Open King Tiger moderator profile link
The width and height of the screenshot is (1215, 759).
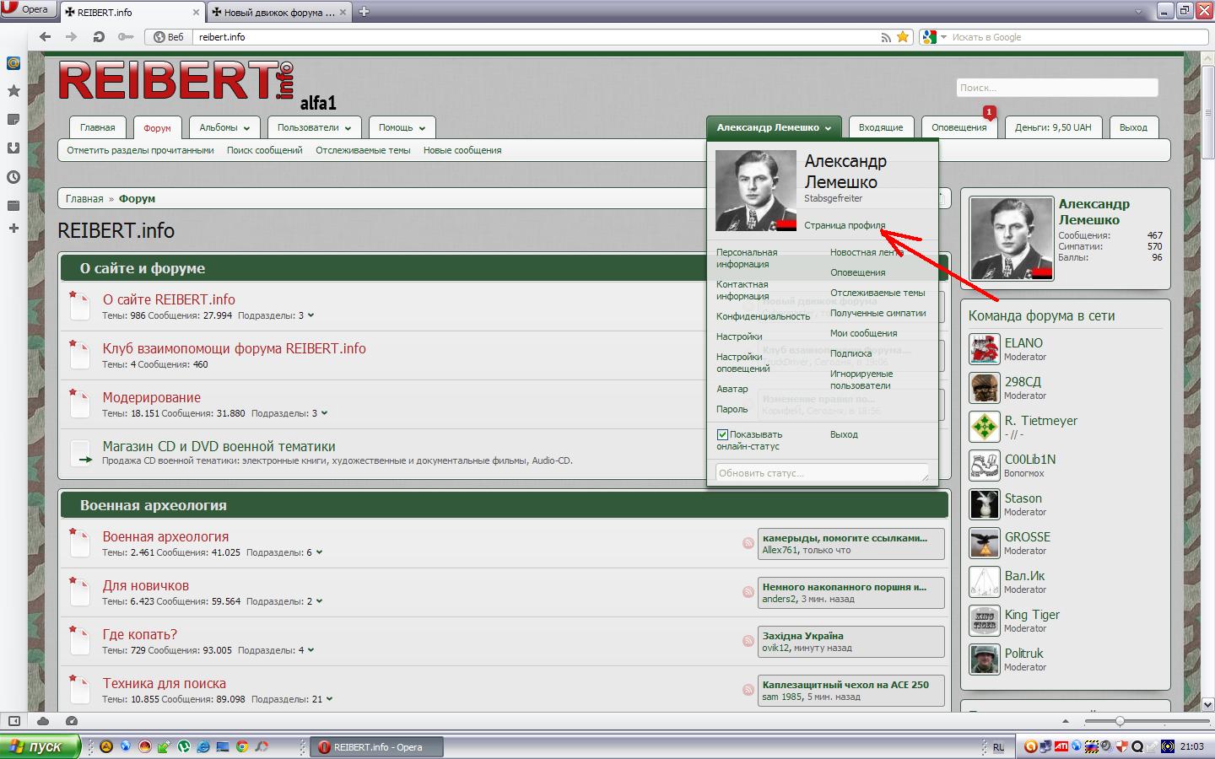(x=1032, y=616)
